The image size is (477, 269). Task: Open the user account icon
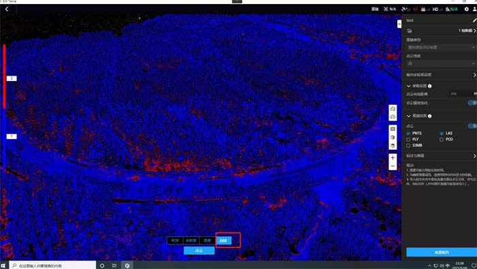[x=474, y=9]
